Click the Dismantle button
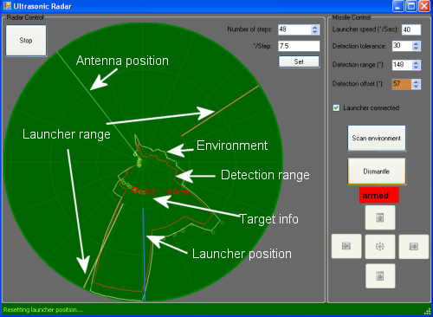 [377, 171]
